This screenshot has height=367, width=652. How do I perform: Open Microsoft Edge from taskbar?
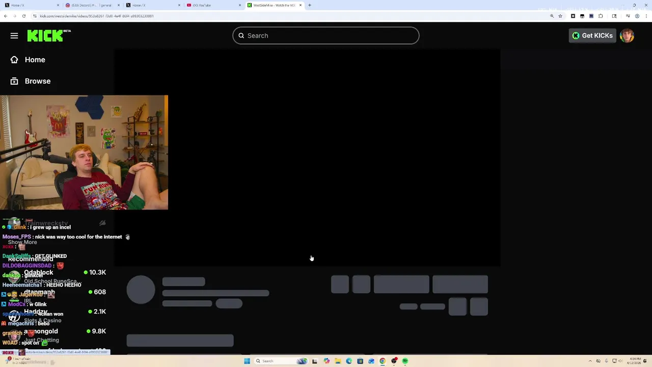coord(349,361)
